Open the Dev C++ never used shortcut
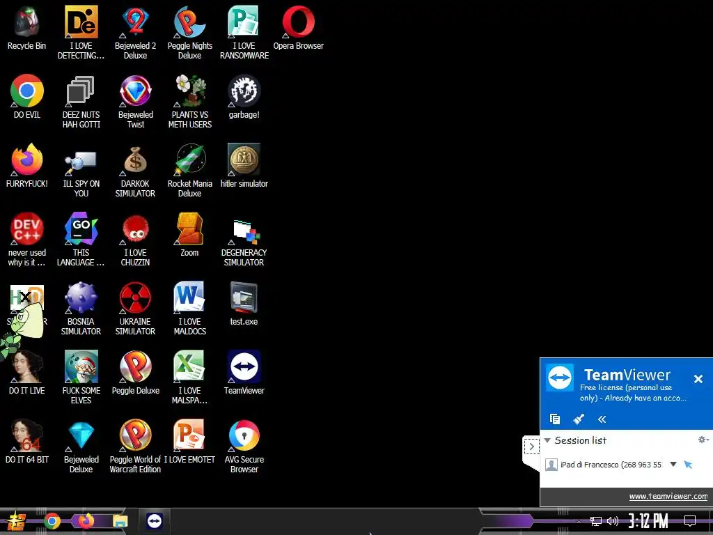Screen dimensions: 713x535 tap(27, 240)
